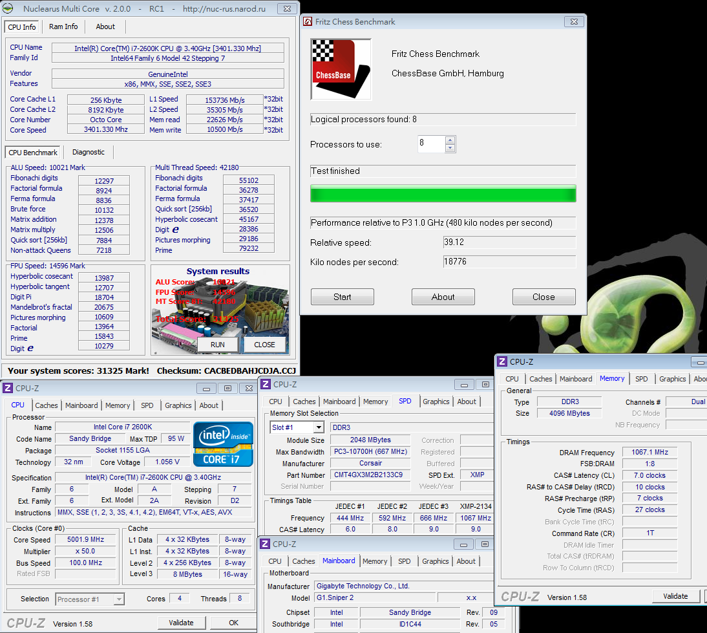Select CPU tab in CPU-Z SPD window
Viewport: 707px width, 633px height.
click(275, 401)
